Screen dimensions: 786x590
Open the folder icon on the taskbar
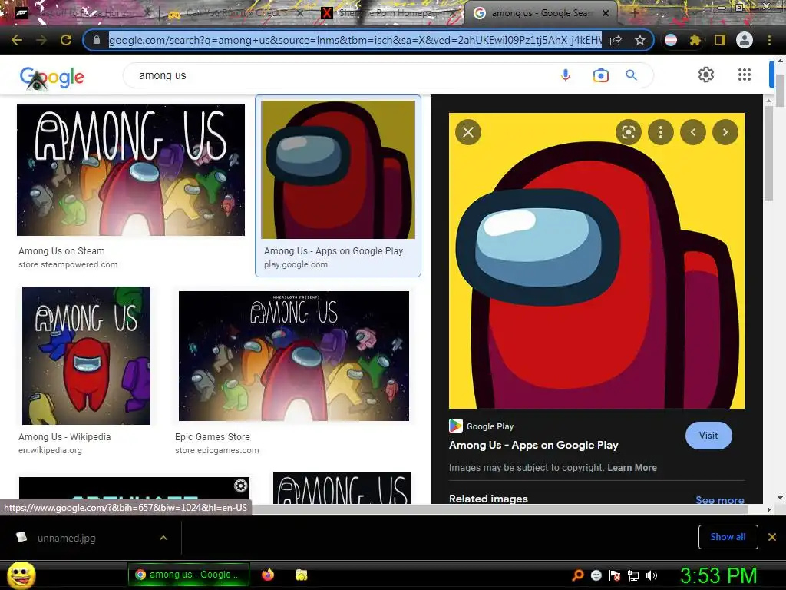301,575
